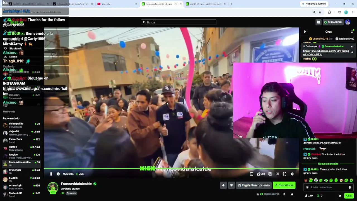This screenshot has height=201, width=357.
Task: Open a new browser tab
Action: tap(231, 4)
